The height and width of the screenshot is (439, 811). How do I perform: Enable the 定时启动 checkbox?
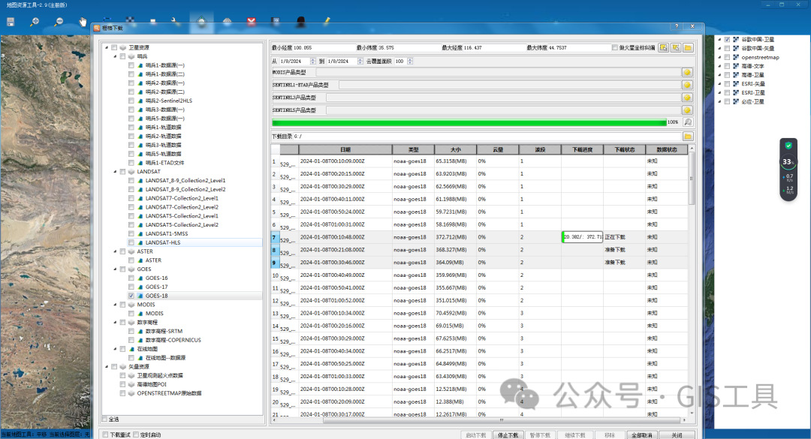[x=136, y=434]
